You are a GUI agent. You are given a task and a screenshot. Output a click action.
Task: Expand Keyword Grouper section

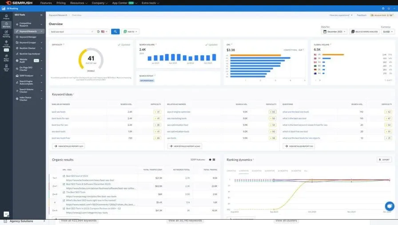pyautogui.click(x=41, y=43)
